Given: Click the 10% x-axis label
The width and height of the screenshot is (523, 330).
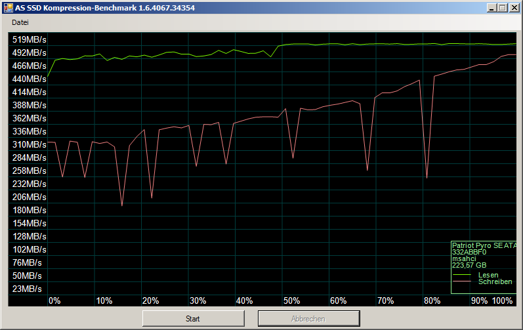Looking at the screenshot, I should [104, 300].
